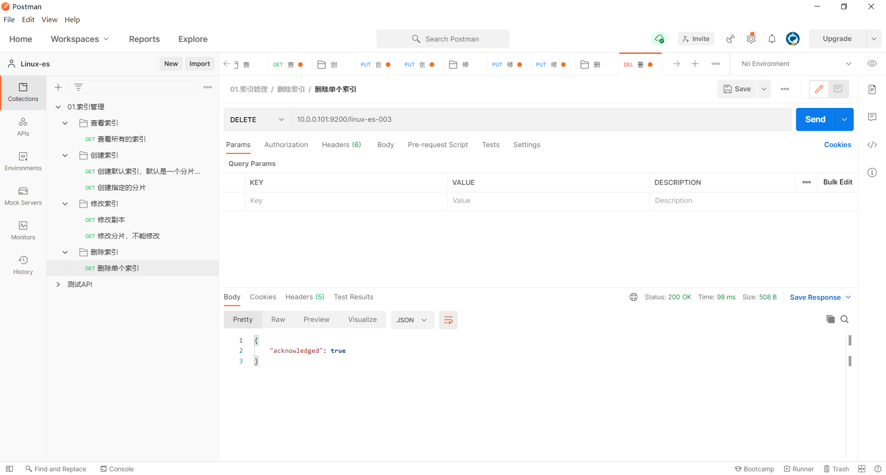Viewport: 886px width, 475px height.
Task: Open the Pre-request Script tab
Action: coord(438,145)
